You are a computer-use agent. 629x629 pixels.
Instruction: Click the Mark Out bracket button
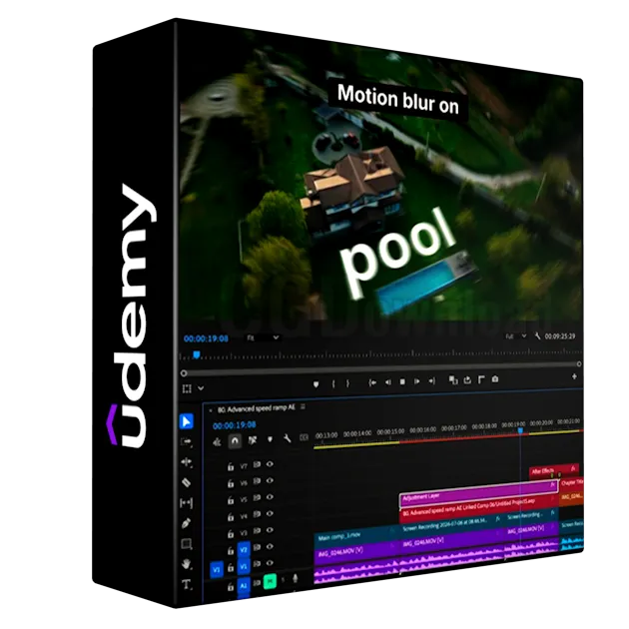click(x=347, y=383)
